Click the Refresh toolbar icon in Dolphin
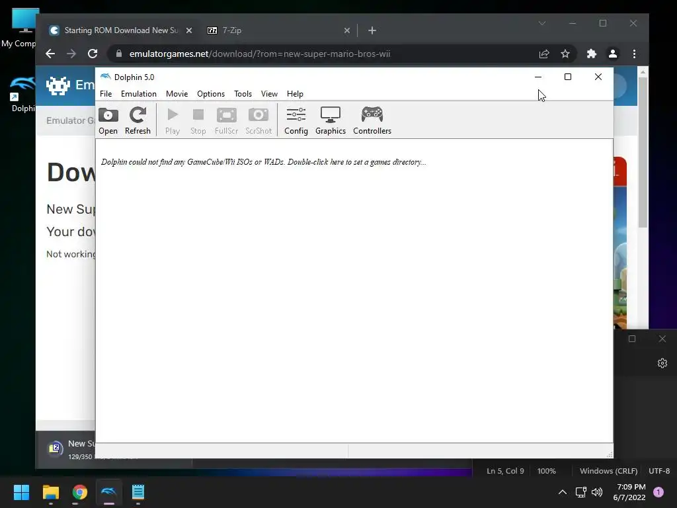Image resolution: width=677 pixels, height=508 pixels. [x=138, y=120]
